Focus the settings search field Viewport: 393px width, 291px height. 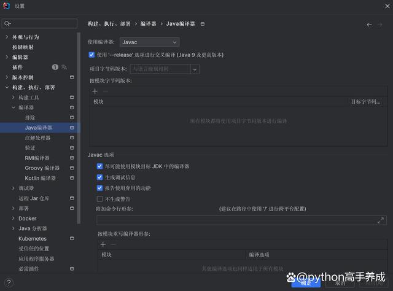click(39, 23)
